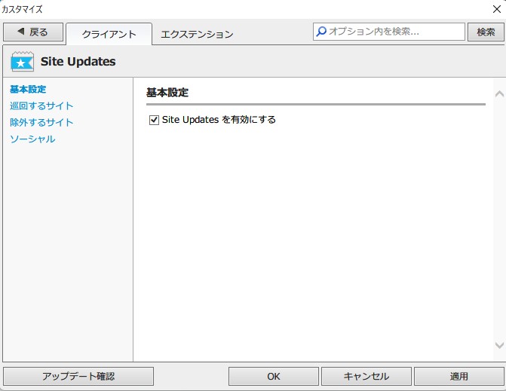506x391 pixels.
Task: Switch to the クライアント tab
Action: (x=109, y=34)
